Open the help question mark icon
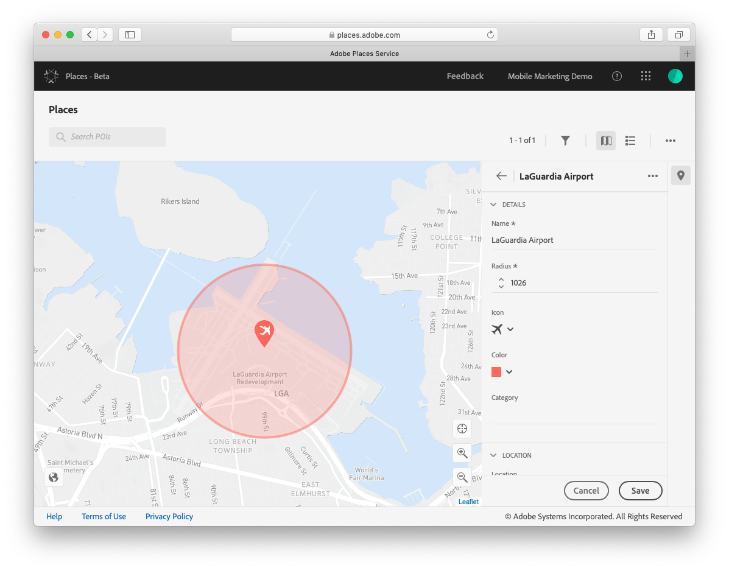Viewport: 729px width, 571px height. (x=616, y=76)
